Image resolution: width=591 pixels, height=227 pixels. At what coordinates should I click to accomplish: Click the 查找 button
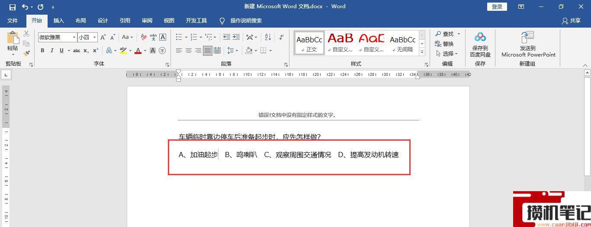(445, 34)
